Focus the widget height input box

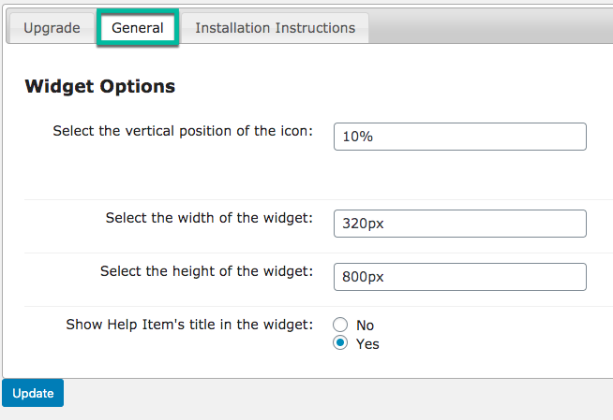pos(459,277)
